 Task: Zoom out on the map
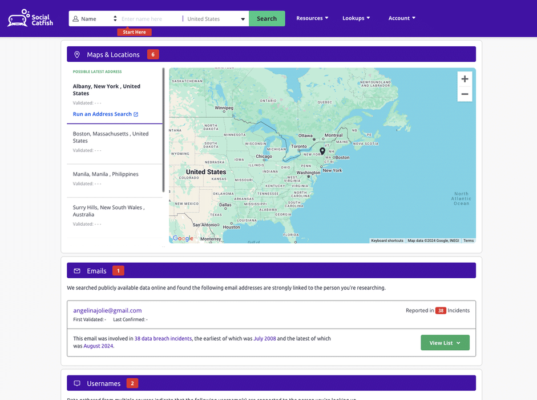point(465,94)
